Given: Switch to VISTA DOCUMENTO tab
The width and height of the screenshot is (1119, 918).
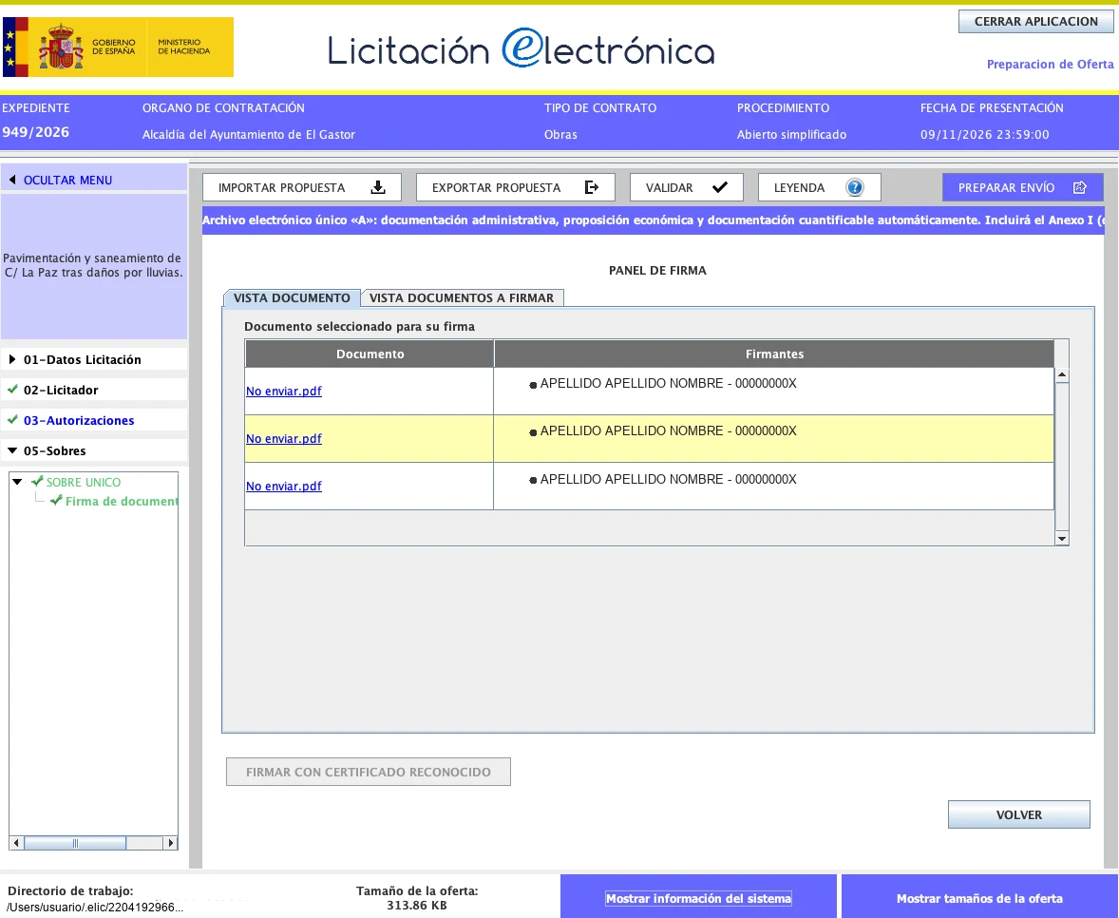Looking at the screenshot, I should tap(292, 297).
